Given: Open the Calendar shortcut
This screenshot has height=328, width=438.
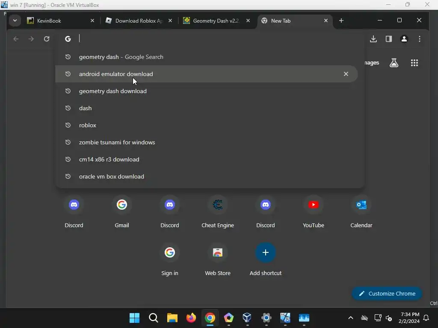Looking at the screenshot, I should (x=361, y=212).
